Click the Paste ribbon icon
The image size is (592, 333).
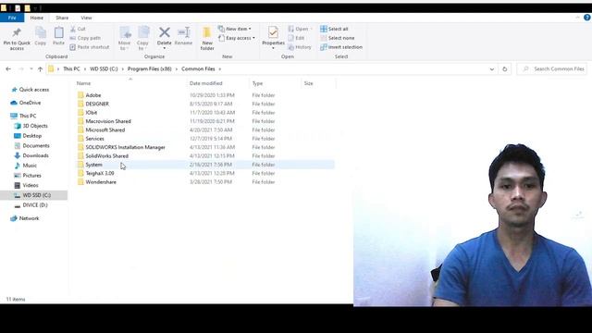point(58,33)
